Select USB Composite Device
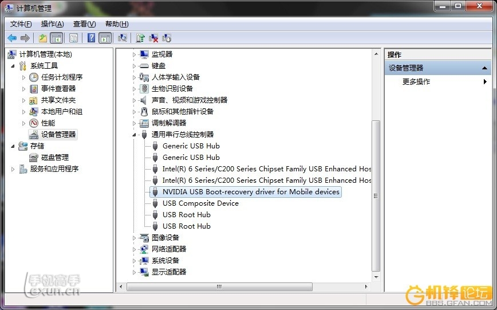Screen dimensions: 497x310 click(x=200, y=203)
